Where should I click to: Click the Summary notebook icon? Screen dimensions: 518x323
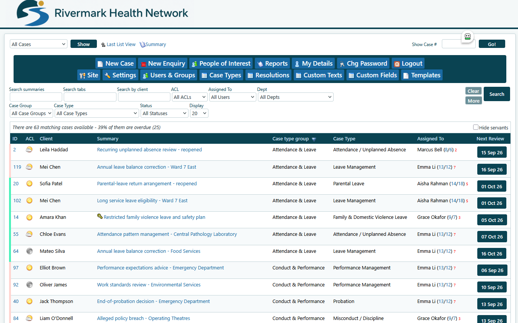tap(143, 45)
